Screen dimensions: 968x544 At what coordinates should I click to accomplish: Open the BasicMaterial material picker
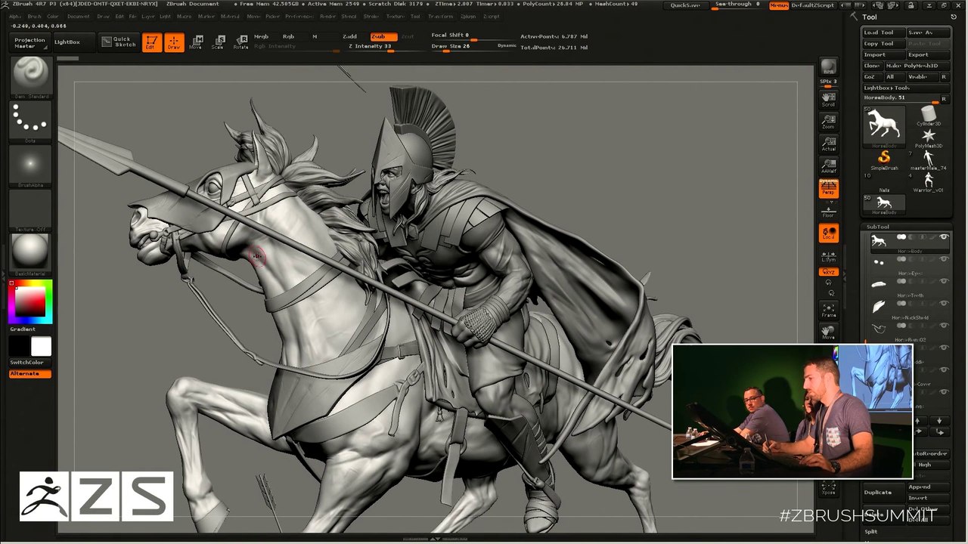coord(30,254)
